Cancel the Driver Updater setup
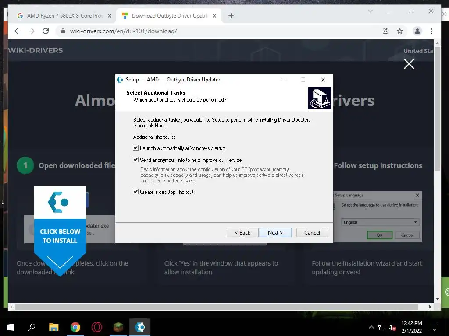This screenshot has width=449, height=336. [312, 233]
